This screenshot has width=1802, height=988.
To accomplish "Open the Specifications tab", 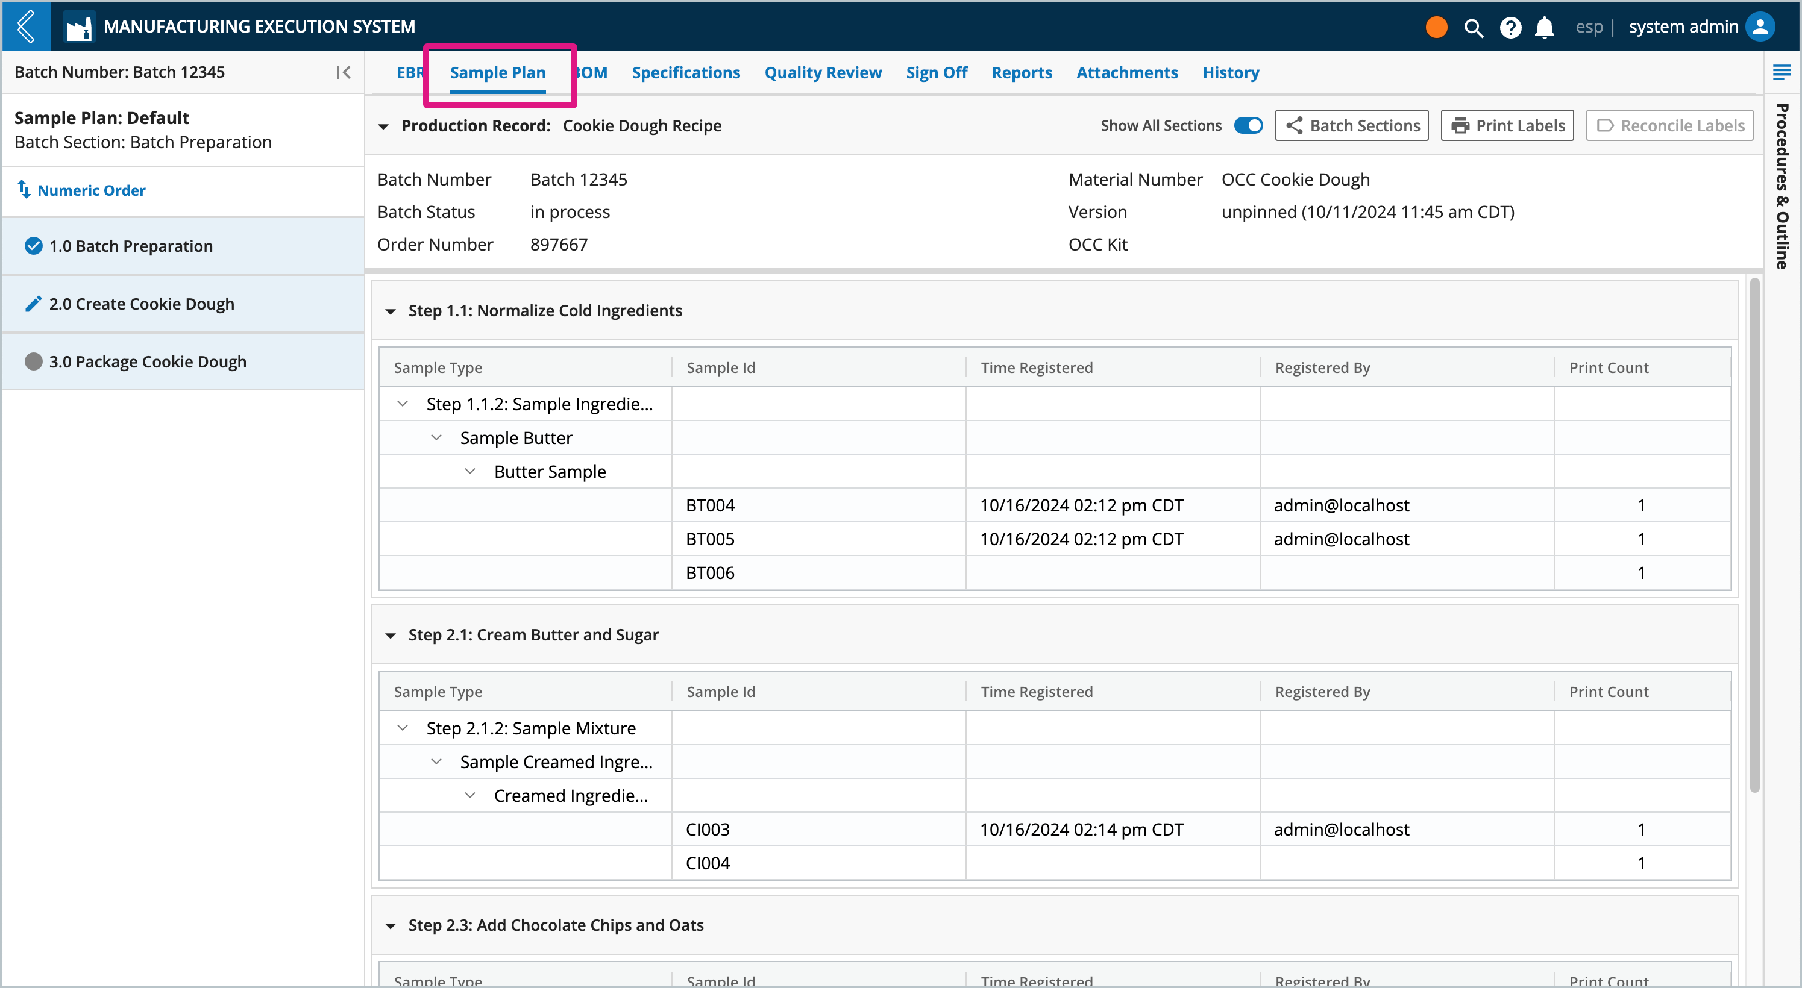I will (686, 72).
